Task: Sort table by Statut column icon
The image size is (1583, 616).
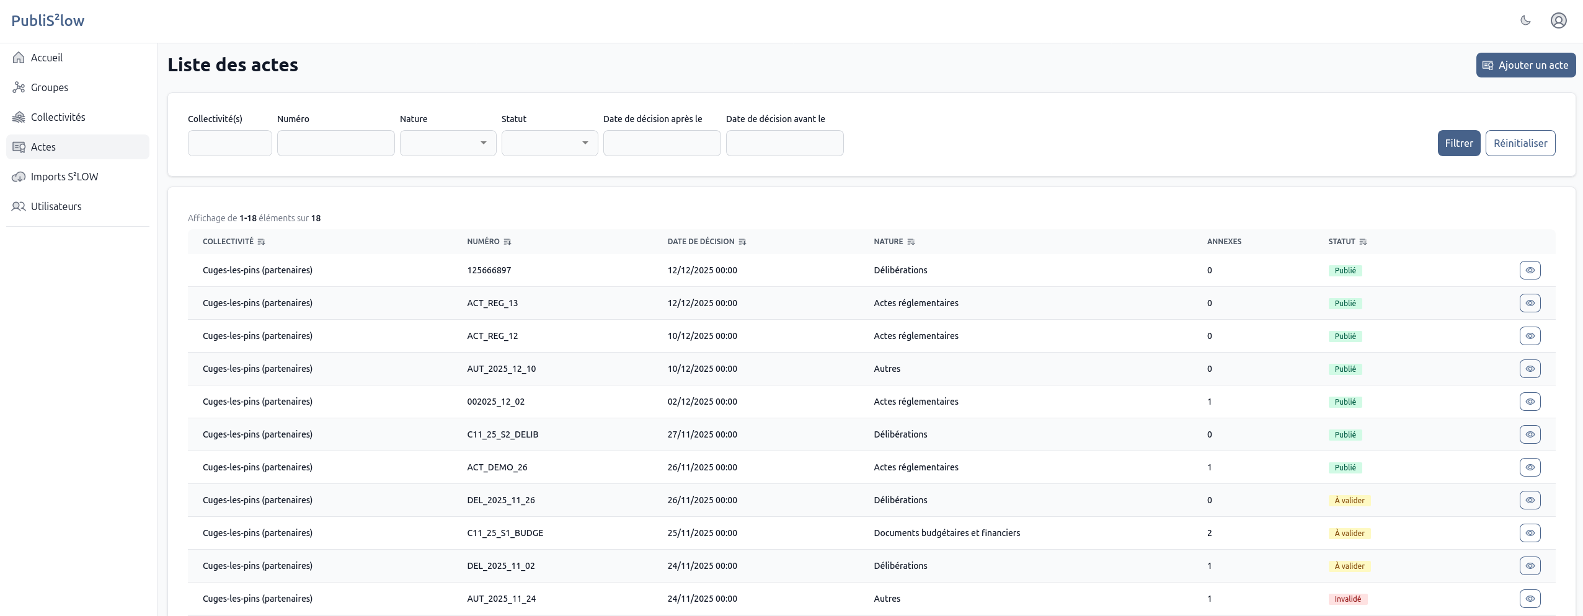Action: 1363,242
